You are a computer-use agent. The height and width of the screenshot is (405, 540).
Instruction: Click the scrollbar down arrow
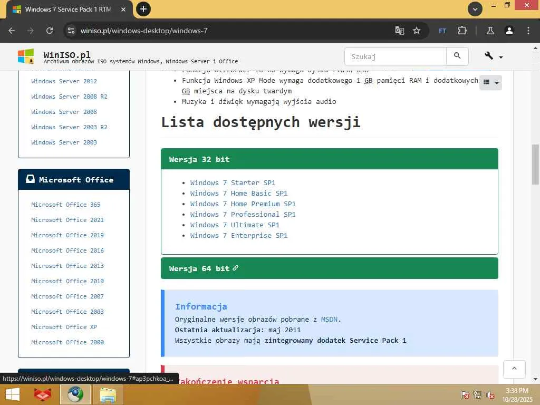(x=535, y=379)
